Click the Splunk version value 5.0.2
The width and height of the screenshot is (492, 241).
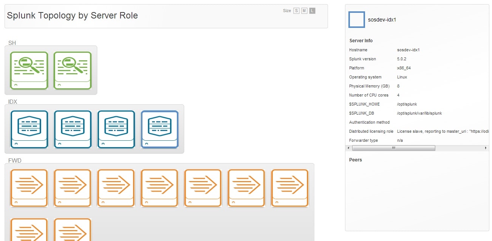click(402, 59)
